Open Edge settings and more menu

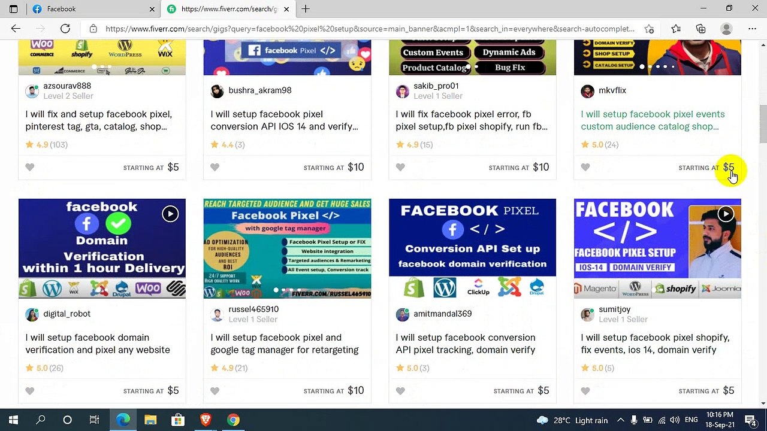tap(752, 29)
